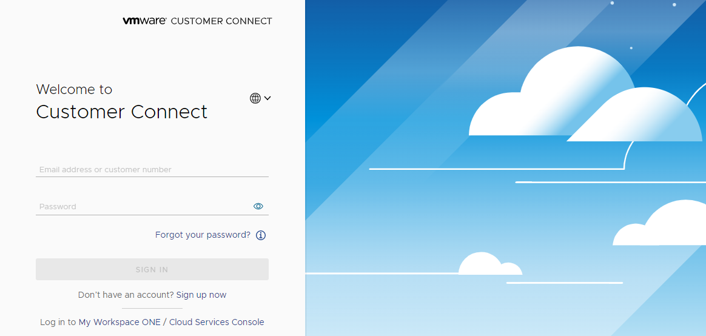This screenshot has width=706, height=336.
Task: Show password using the eye icon
Action: [258, 207]
